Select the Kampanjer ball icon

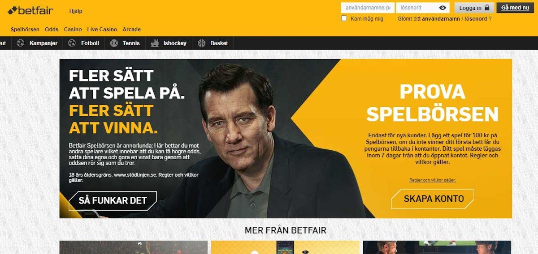tap(20, 43)
